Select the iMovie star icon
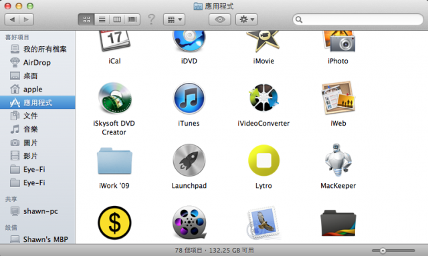This screenshot has width=428, height=256. pyautogui.click(x=263, y=41)
